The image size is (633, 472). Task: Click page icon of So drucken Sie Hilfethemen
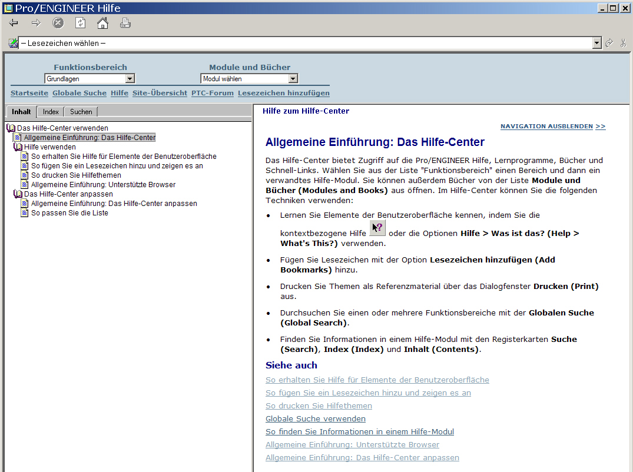[x=25, y=175]
